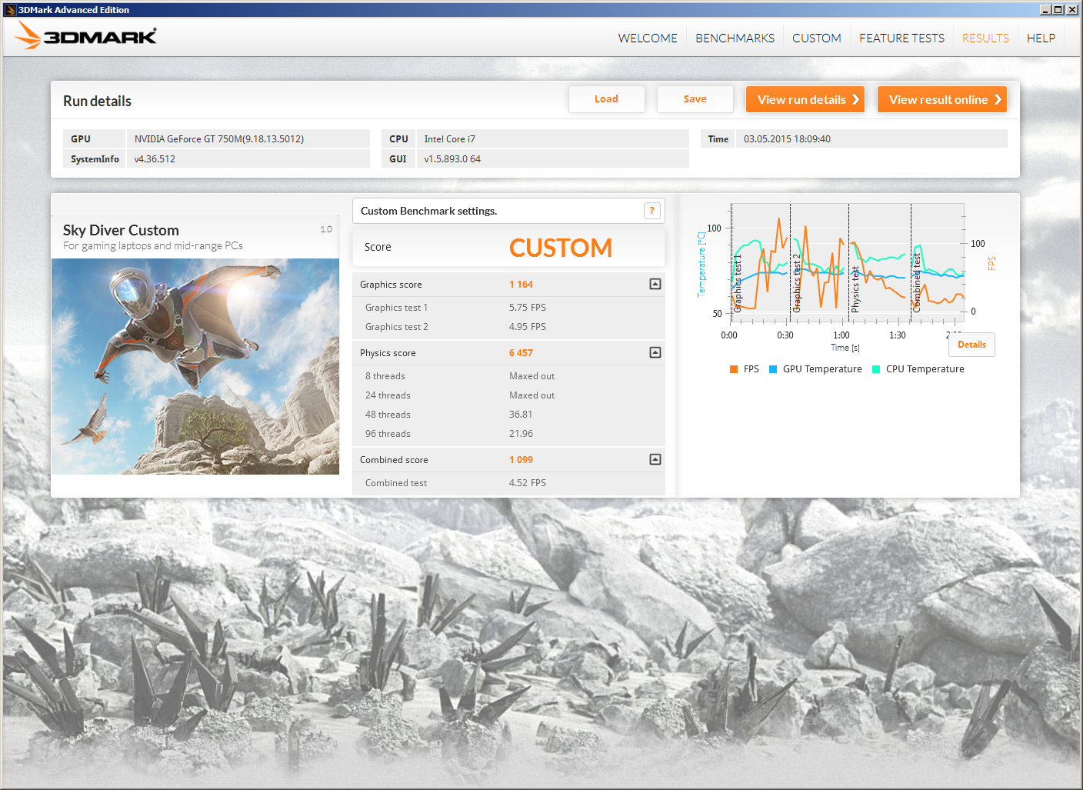
Task: Go to the CUSTOM tab
Action: [816, 38]
